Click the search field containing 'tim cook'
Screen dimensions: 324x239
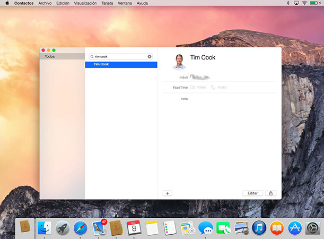point(120,56)
